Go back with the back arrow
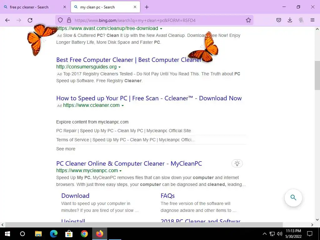 click(x=7, y=20)
